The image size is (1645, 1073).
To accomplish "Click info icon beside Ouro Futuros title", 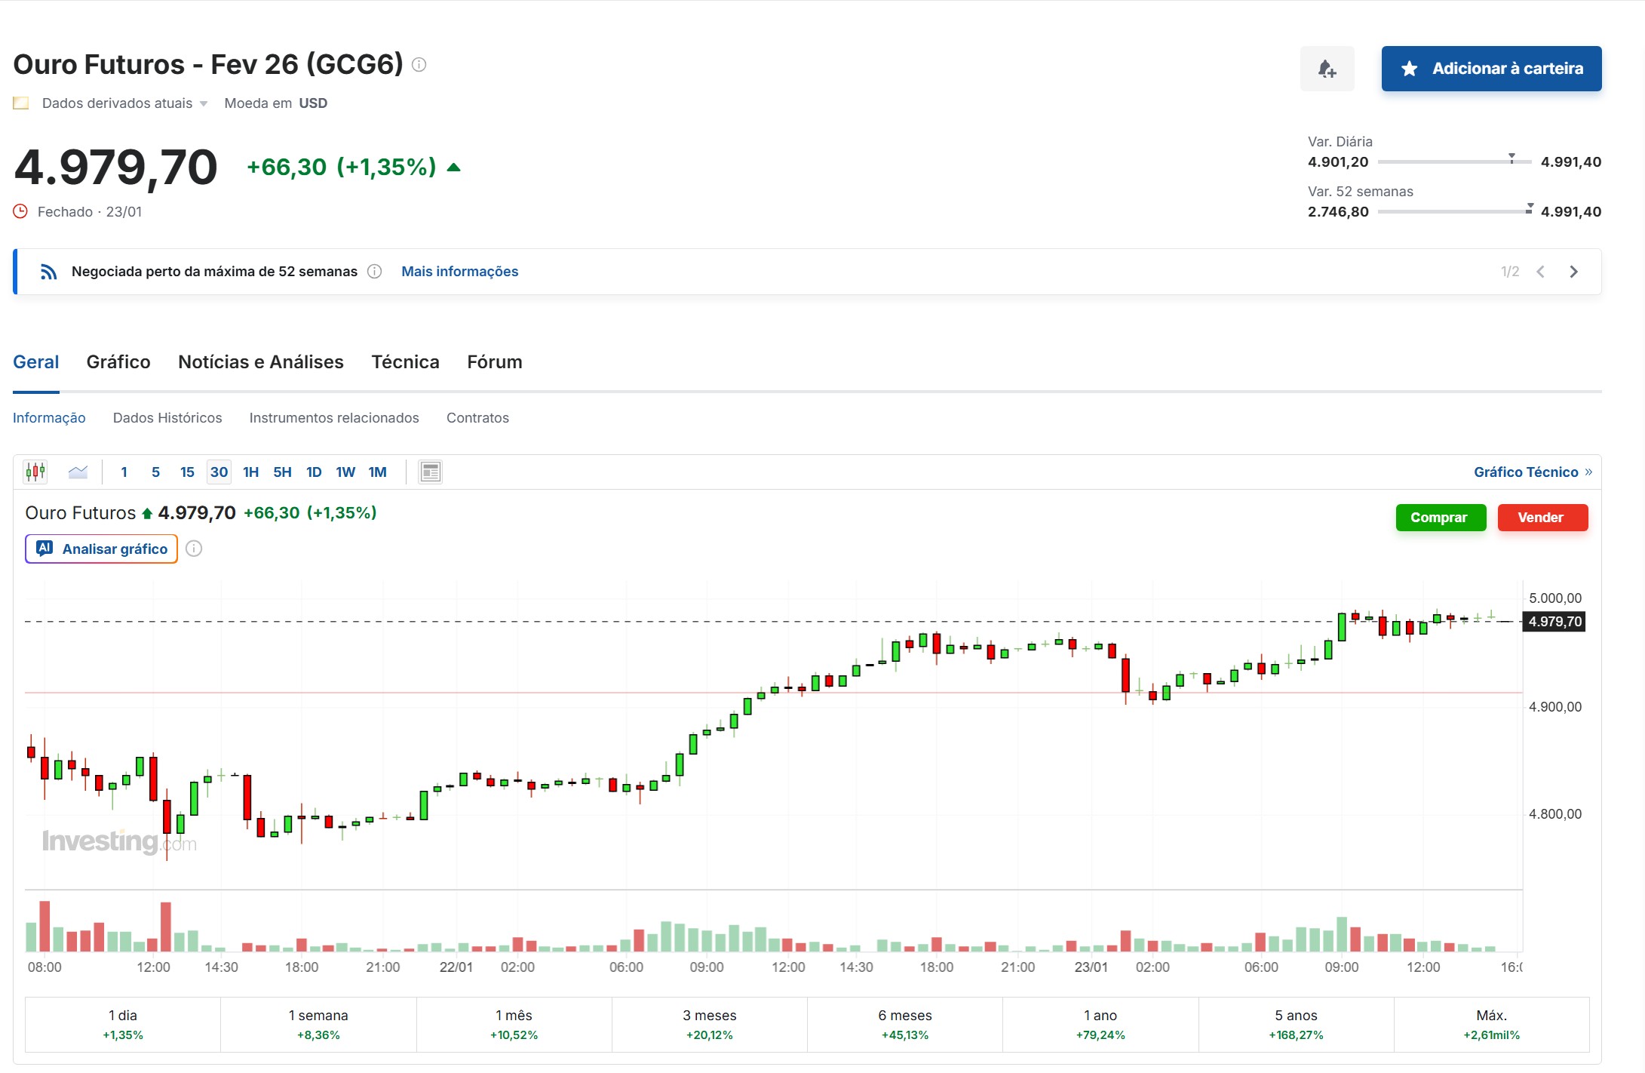I will (x=419, y=65).
